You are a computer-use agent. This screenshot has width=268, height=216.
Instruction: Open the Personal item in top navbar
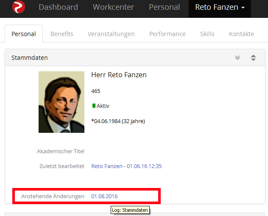pos(165,7)
